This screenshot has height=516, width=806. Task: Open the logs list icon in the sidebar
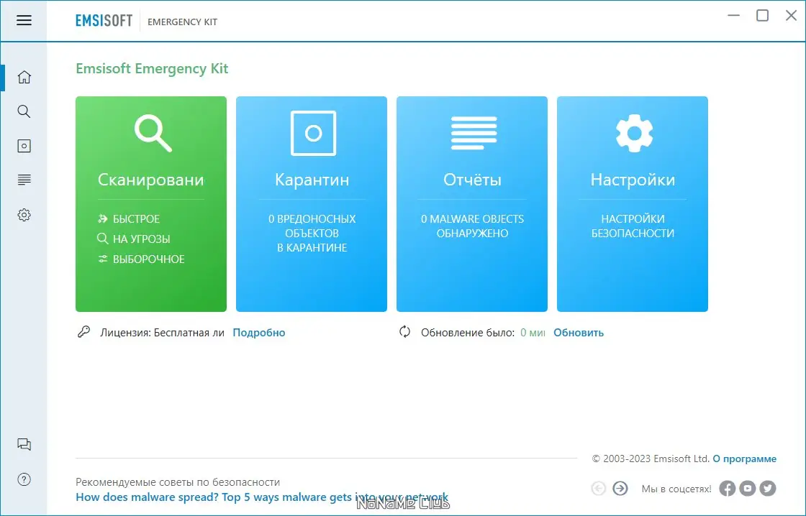24,180
